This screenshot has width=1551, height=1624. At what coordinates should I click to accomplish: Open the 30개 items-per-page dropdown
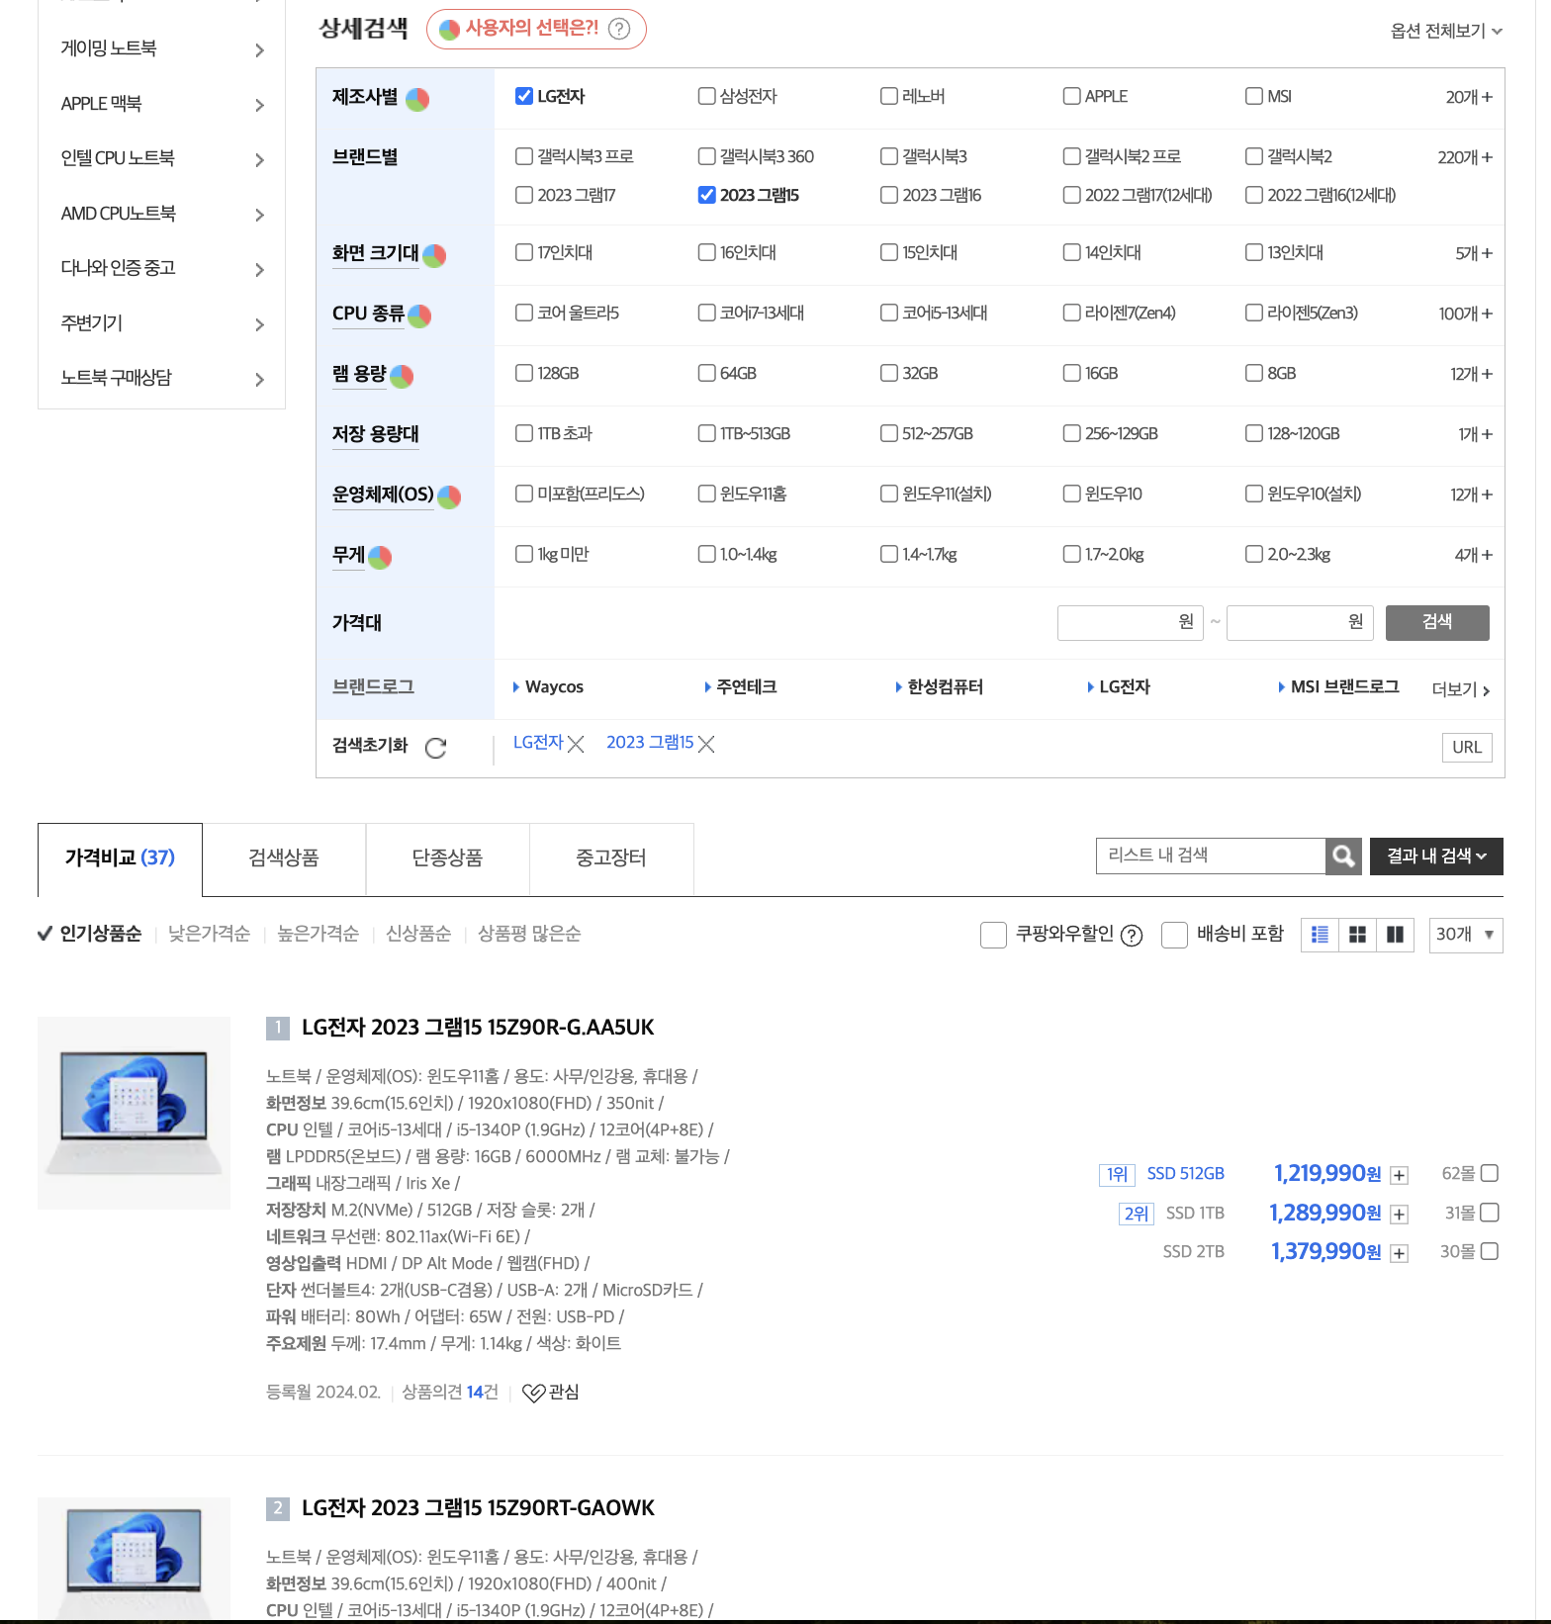(1466, 935)
